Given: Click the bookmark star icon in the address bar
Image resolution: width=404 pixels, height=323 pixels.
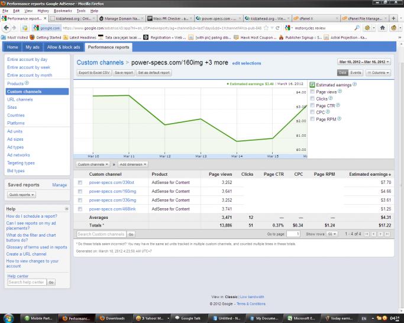Looking at the screenshot, I should coord(266,28).
